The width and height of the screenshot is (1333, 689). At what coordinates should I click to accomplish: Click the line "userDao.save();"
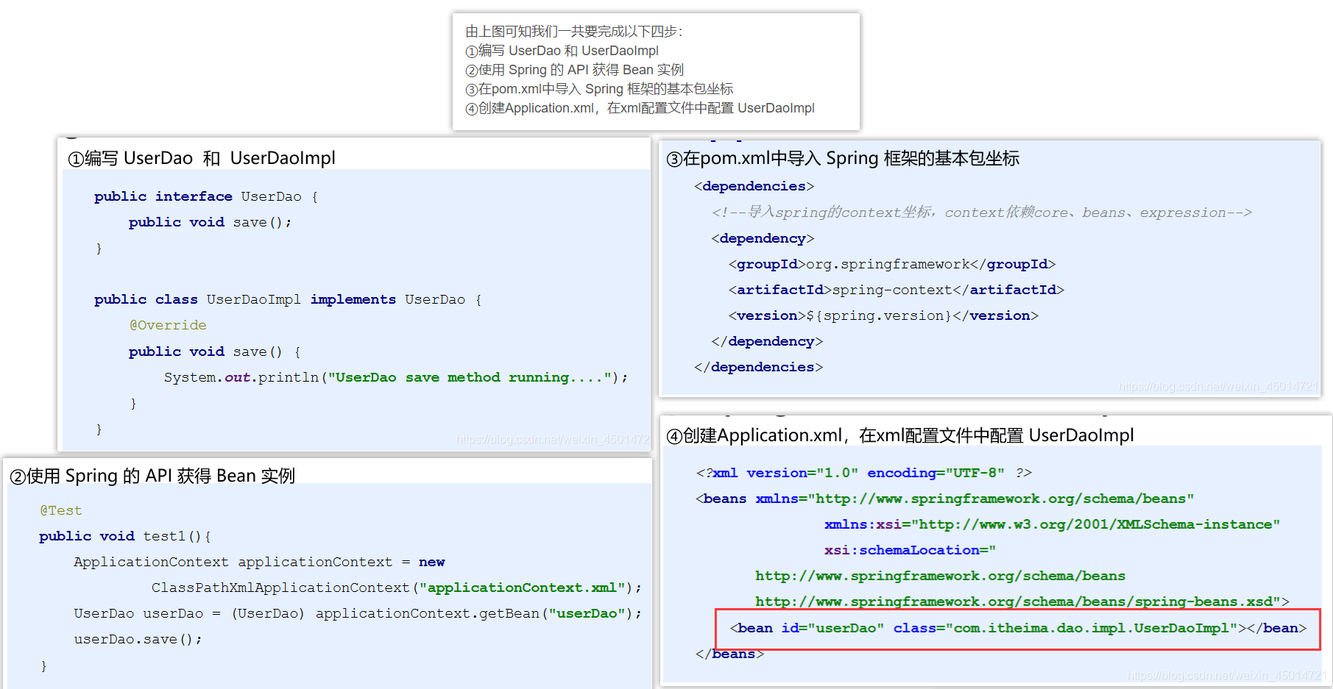[138, 639]
